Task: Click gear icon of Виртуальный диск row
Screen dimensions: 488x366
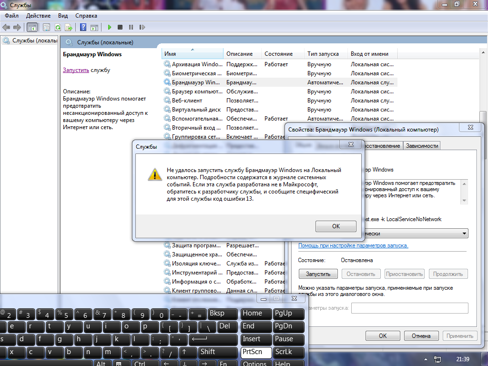Action: [167, 109]
